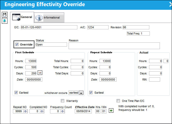This screenshot has height=124, width=172.
Task: Click the Informational tab info icon
Action: pos(39,17)
